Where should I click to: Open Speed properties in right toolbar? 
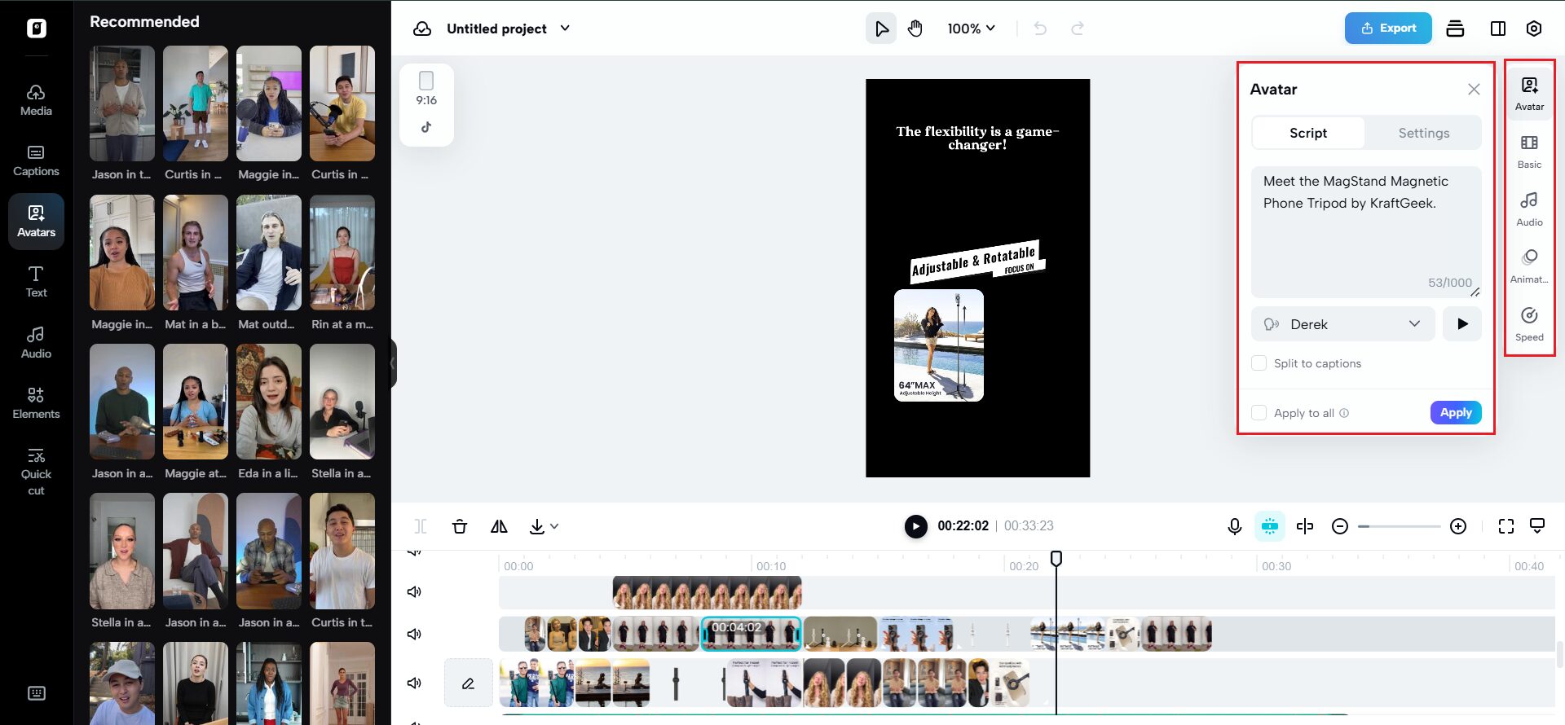[1529, 324]
